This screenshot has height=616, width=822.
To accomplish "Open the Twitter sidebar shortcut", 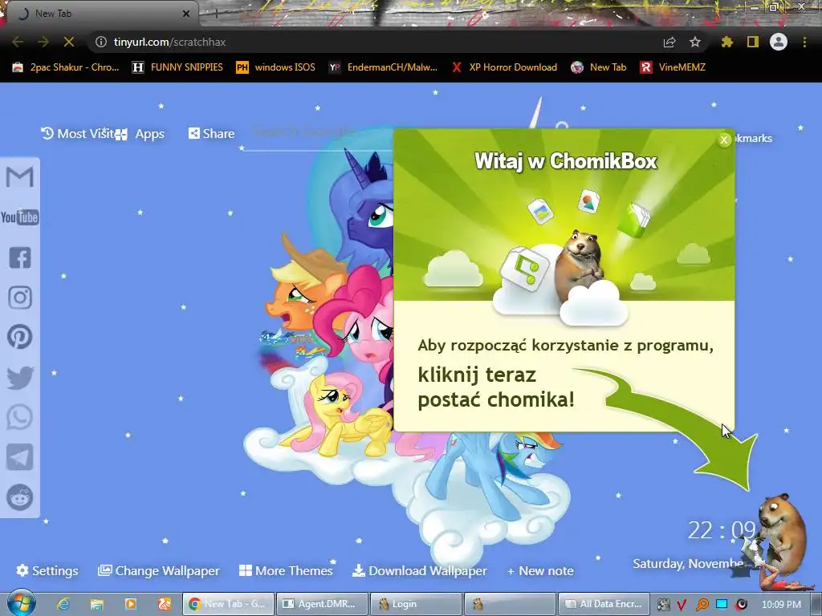I will [x=20, y=378].
